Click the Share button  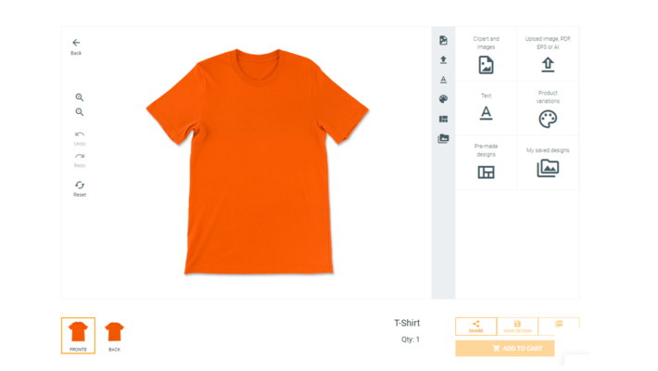pos(475,326)
